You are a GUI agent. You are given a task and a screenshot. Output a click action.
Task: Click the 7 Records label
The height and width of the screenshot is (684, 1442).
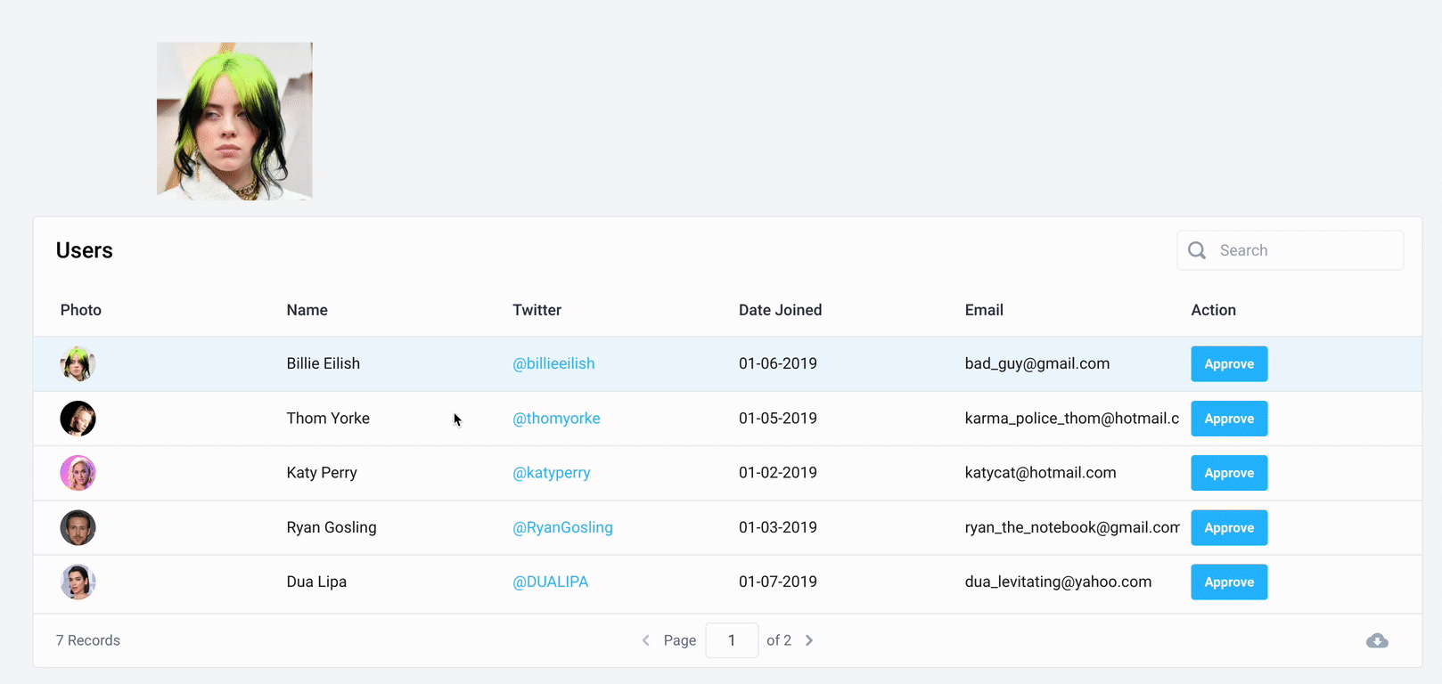click(88, 640)
